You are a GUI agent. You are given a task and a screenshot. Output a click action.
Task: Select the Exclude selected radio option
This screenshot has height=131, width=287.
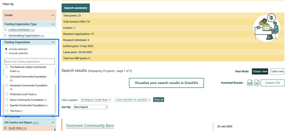coord(6,53)
